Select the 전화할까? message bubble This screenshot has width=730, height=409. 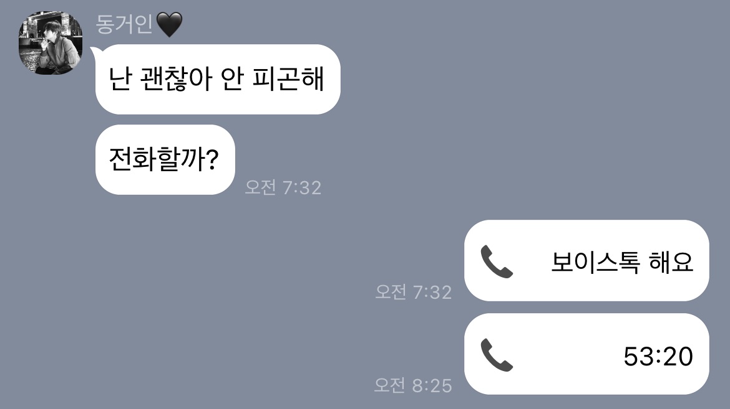[x=165, y=159]
